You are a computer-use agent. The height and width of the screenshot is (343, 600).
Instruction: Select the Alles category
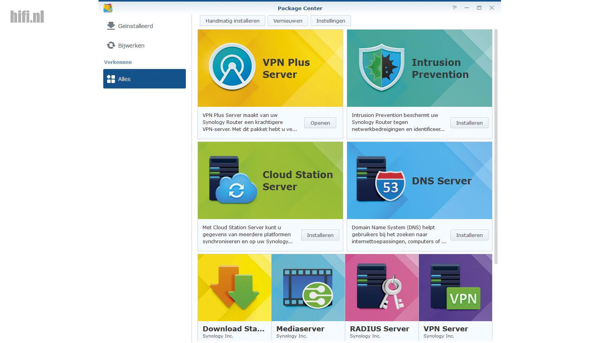(x=144, y=79)
